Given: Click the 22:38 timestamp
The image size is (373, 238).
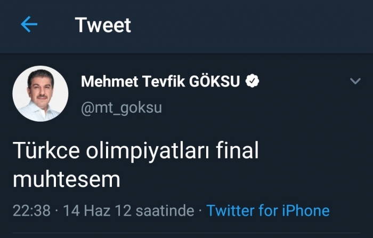Looking at the screenshot, I should pyautogui.click(x=31, y=210).
